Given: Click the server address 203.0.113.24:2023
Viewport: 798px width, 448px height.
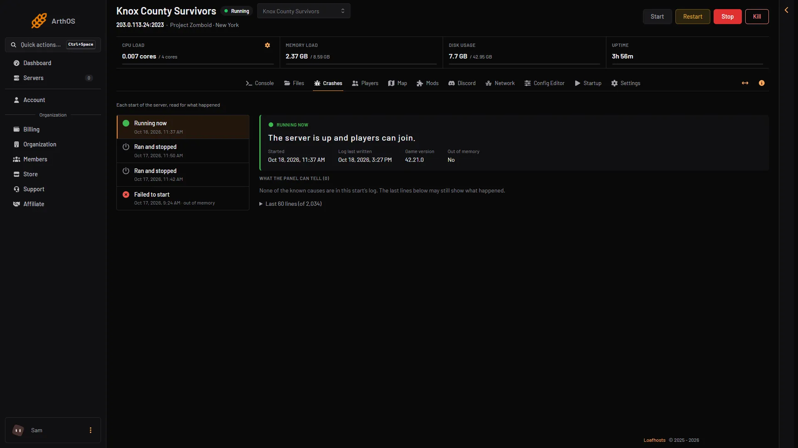Looking at the screenshot, I should coord(140,25).
